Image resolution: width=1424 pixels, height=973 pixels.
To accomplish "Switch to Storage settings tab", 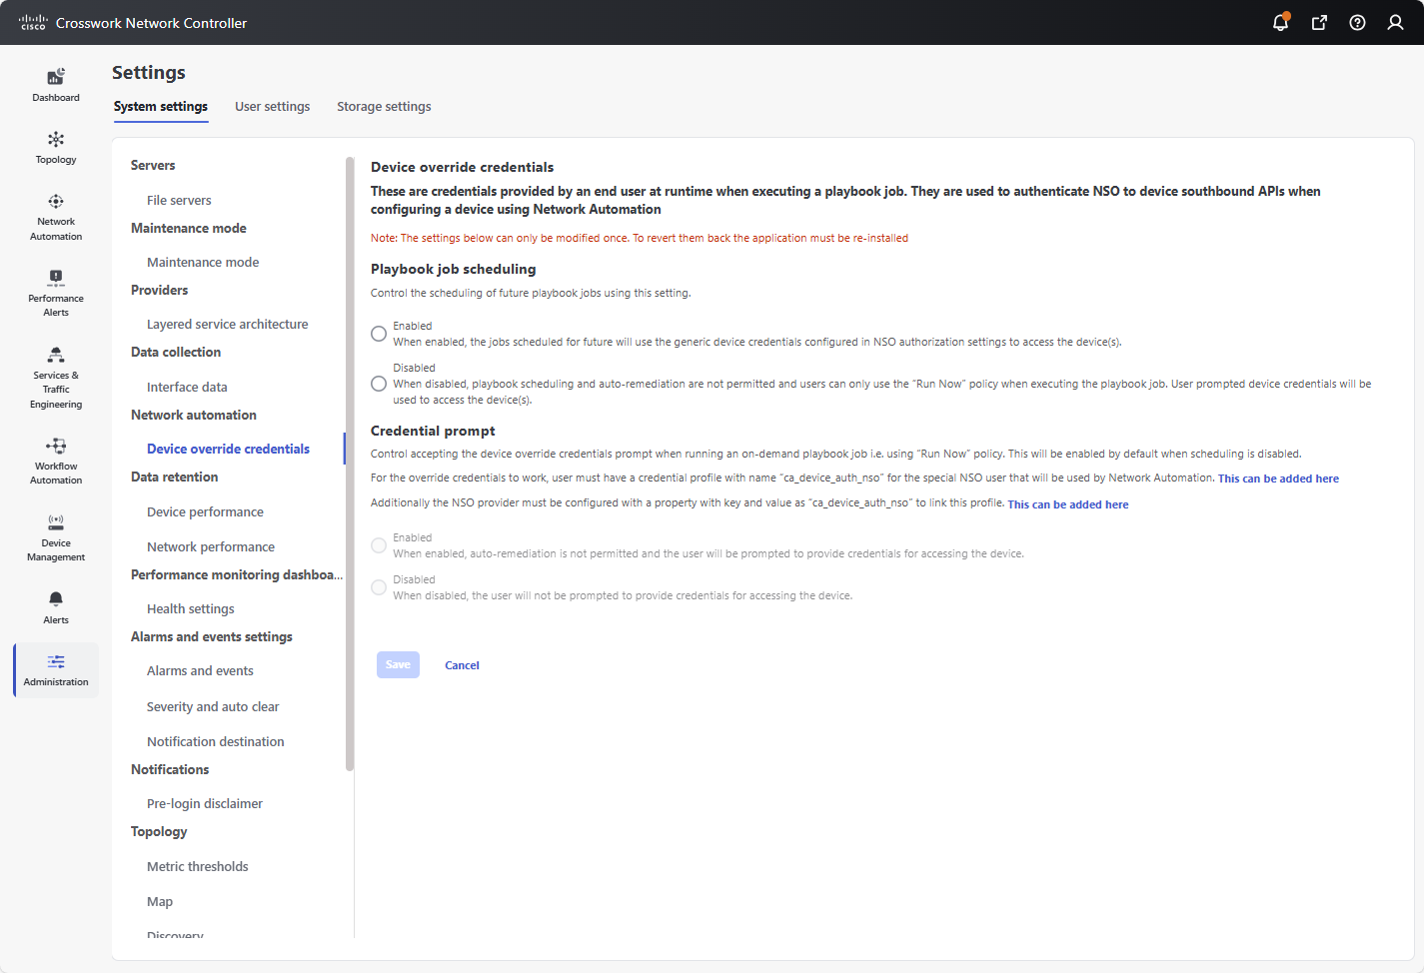I will [x=384, y=107].
